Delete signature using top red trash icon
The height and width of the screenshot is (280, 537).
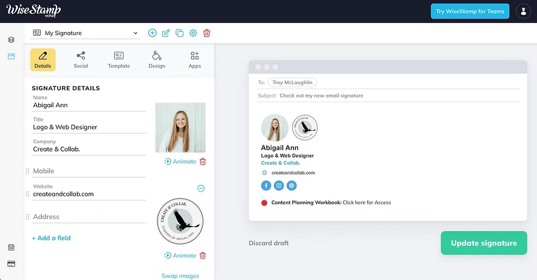207,33
